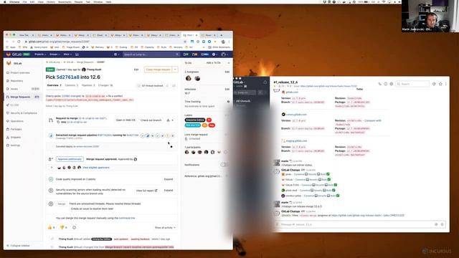Toggle the Notifications switch

tap(224, 165)
